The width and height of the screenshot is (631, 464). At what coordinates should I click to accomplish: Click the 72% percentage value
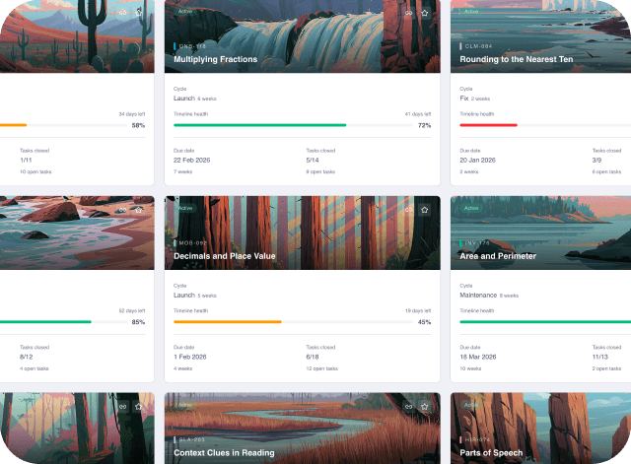tap(424, 125)
